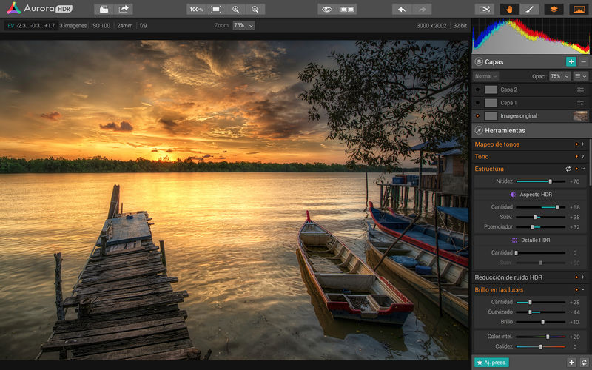Image resolution: width=592 pixels, height=370 pixels.
Task: Toggle Brillo en las luces enable dot
Action: (x=576, y=290)
